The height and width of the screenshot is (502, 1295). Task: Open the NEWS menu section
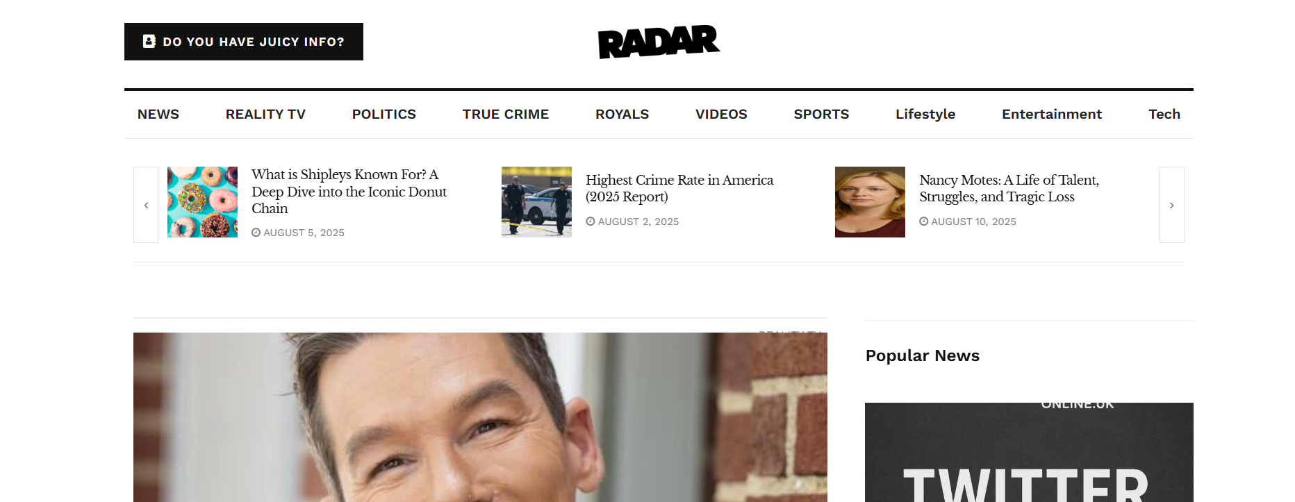[158, 114]
